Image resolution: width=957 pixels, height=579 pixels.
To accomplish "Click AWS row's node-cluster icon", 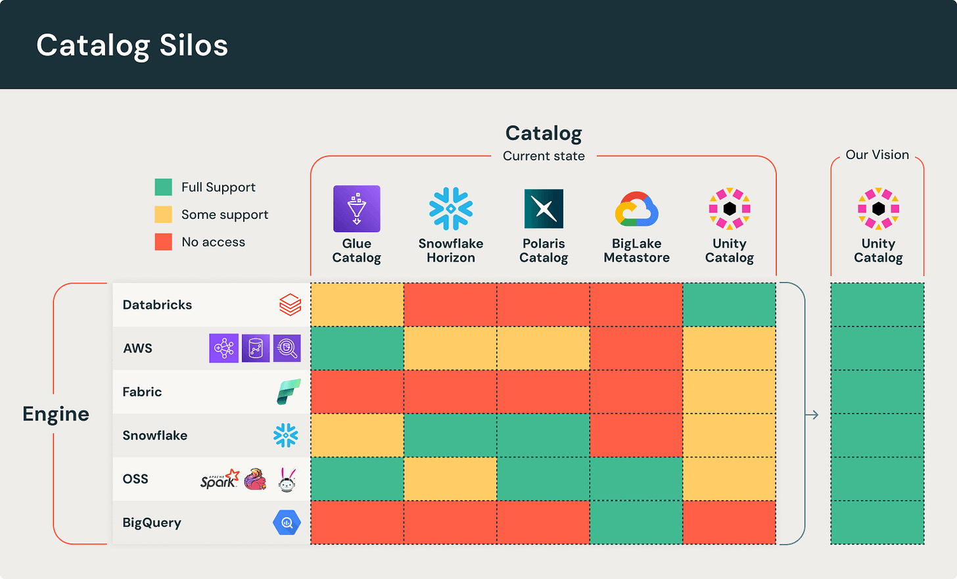I will (223, 348).
